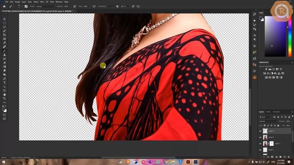Select the Move tool
This screenshot has width=294, height=165.
coord(4,19)
